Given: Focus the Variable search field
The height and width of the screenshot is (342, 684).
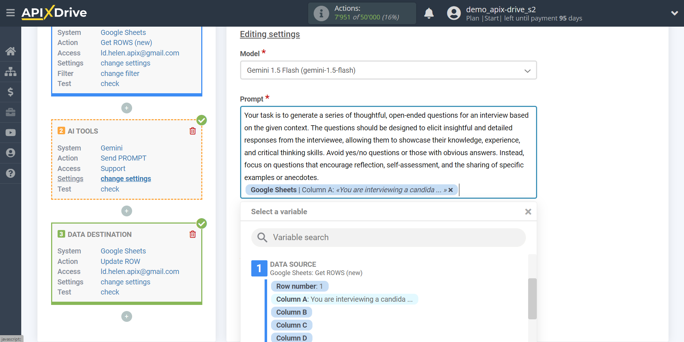Looking at the screenshot, I should (x=388, y=238).
